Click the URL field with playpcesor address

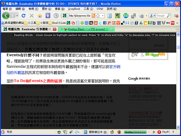click(x=79, y=16)
